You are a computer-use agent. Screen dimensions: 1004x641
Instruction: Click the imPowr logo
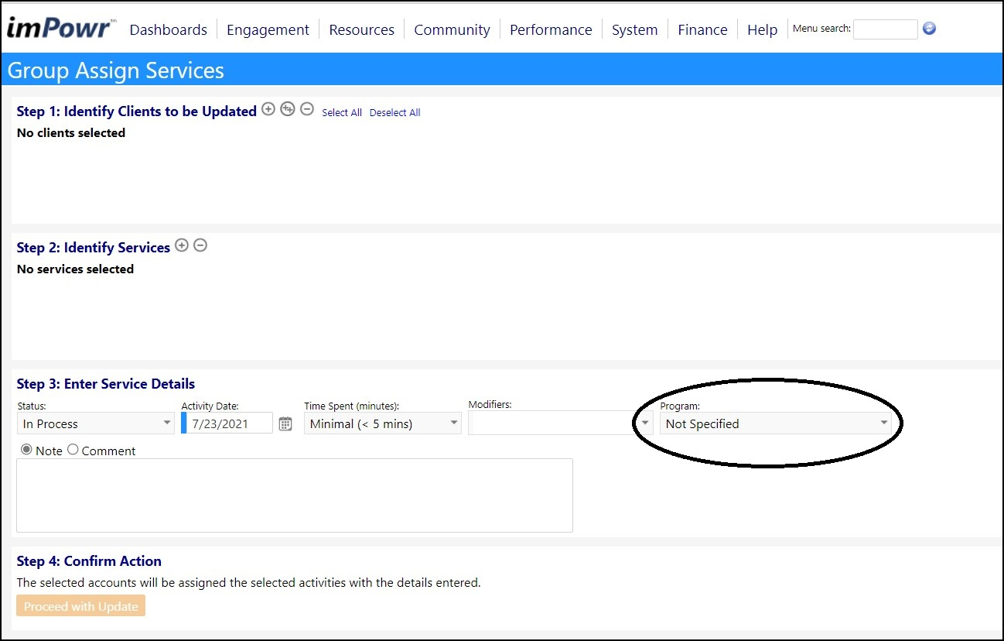pos(60,28)
